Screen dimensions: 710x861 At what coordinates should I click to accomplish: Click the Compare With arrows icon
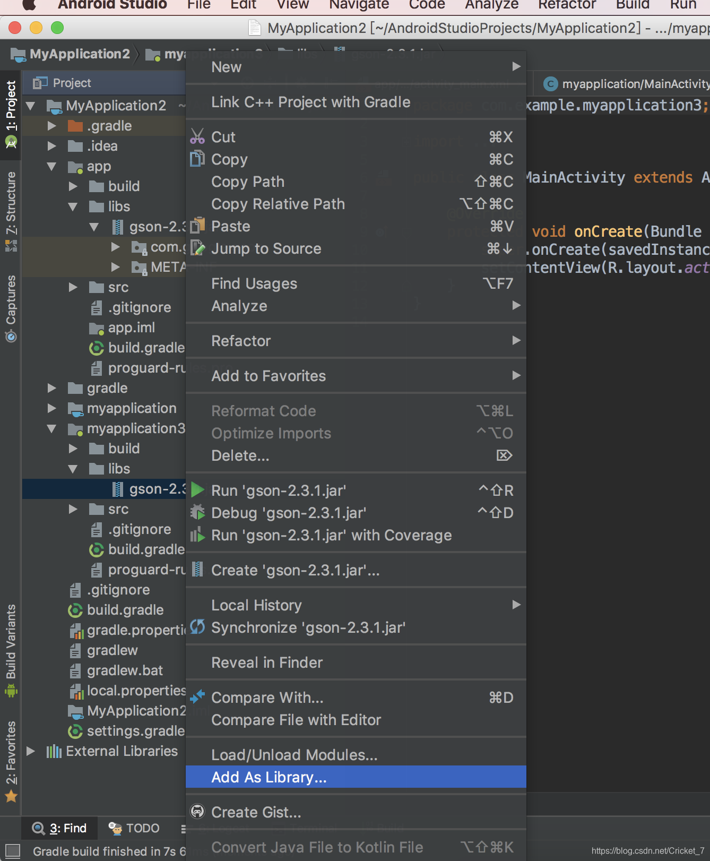(197, 696)
